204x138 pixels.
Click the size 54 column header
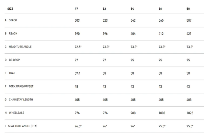132,9
